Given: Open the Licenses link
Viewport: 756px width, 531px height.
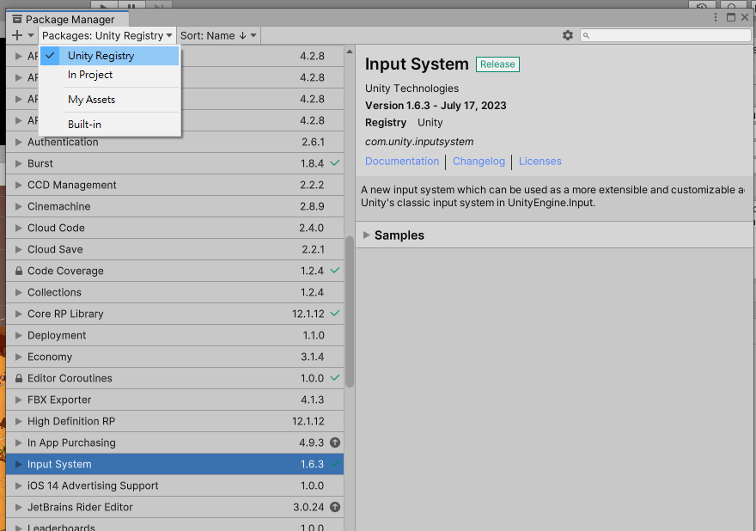Looking at the screenshot, I should [x=540, y=161].
